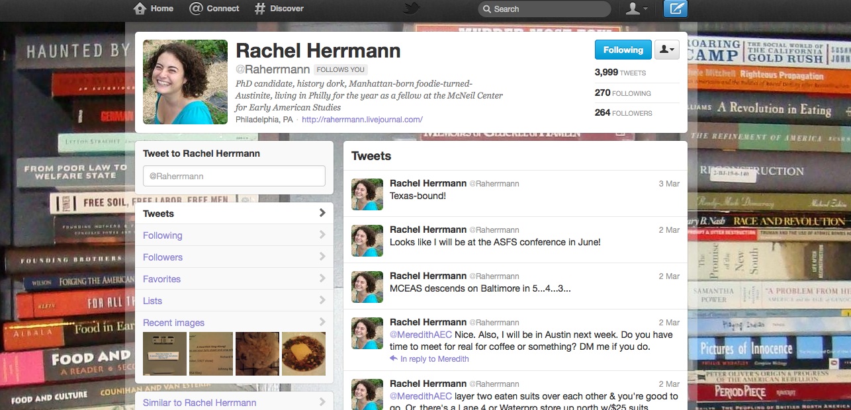This screenshot has height=410, width=851.
Task: Open the third recent image thumbnail
Action: pyautogui.click(x=257, y=354)
